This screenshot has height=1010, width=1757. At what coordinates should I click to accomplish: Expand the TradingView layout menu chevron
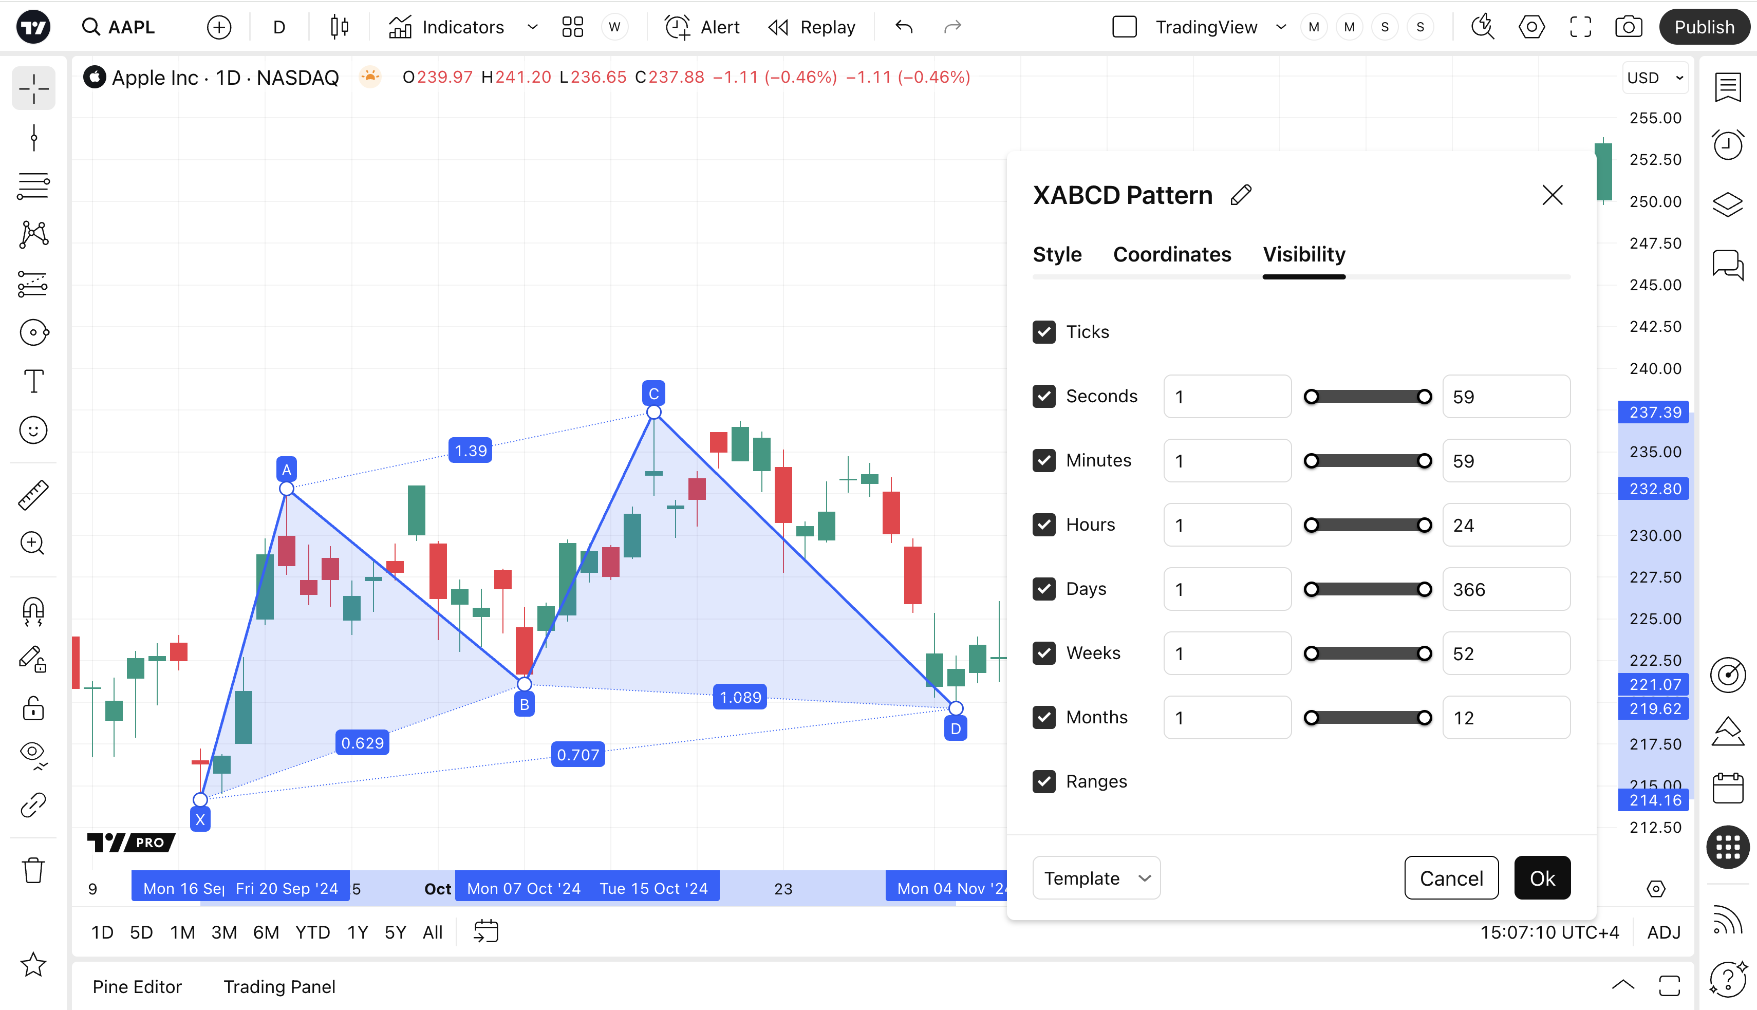(x=1281, y=27)
